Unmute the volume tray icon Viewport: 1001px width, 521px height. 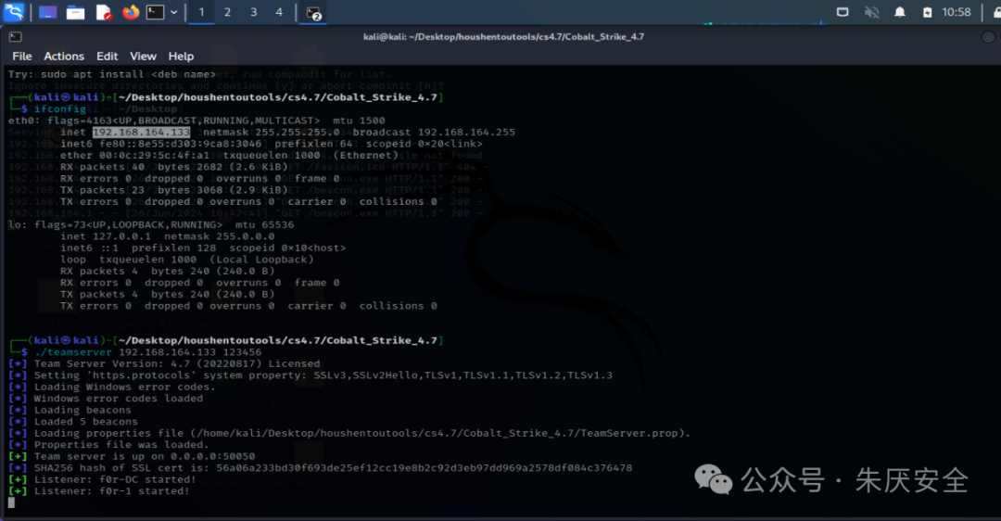pyautogui.click(x=871, y=12)
